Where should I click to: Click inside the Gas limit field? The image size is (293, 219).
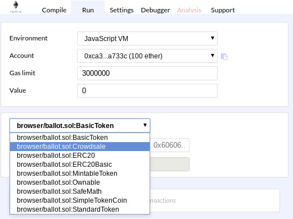pos(147,73)
